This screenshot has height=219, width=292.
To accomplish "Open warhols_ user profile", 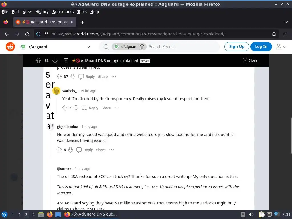I will pyautogui.click(x=70, y=91).
